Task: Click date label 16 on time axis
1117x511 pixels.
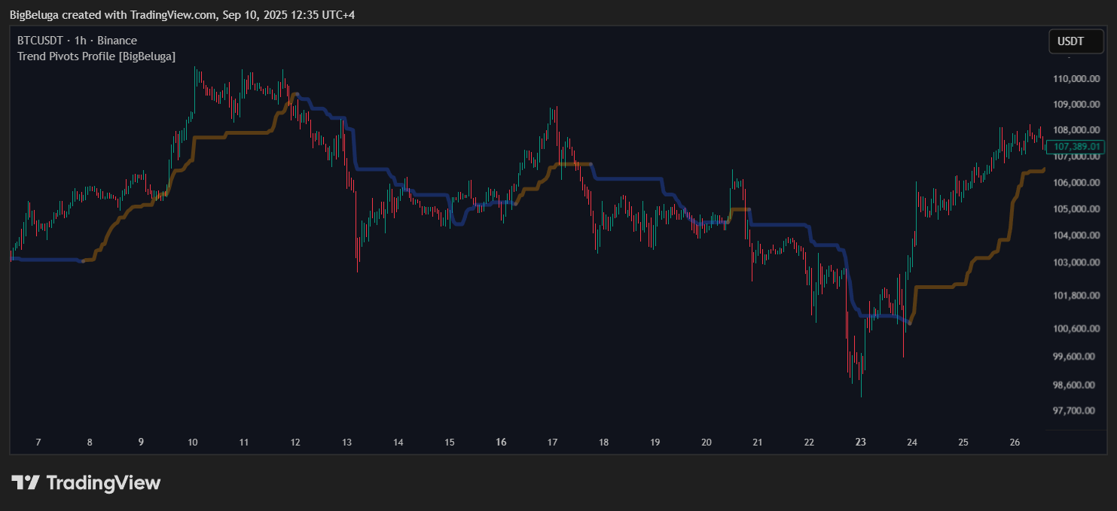Action: (501, 443)
